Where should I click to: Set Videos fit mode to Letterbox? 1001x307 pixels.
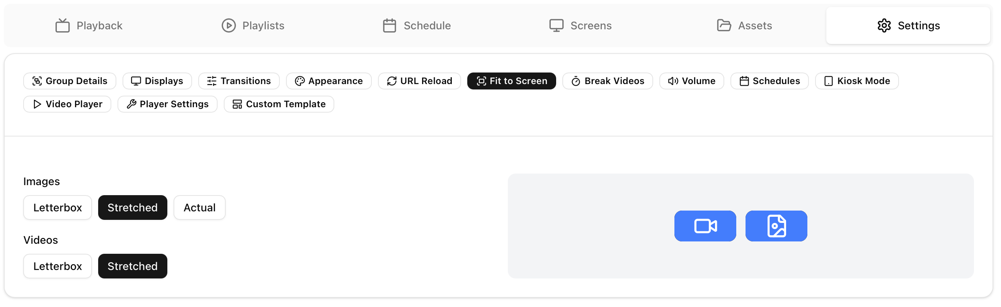(x=58, y=266)
